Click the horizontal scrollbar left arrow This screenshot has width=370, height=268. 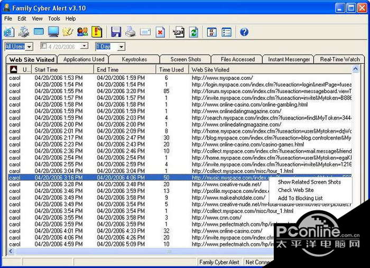point(11,251)
